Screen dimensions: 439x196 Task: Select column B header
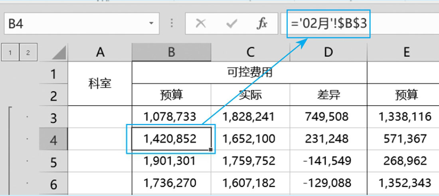[x=171, y=53]
